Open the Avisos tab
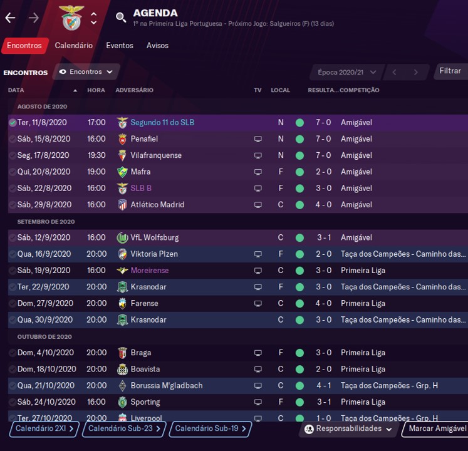468x451 pixels. [157, 46]
